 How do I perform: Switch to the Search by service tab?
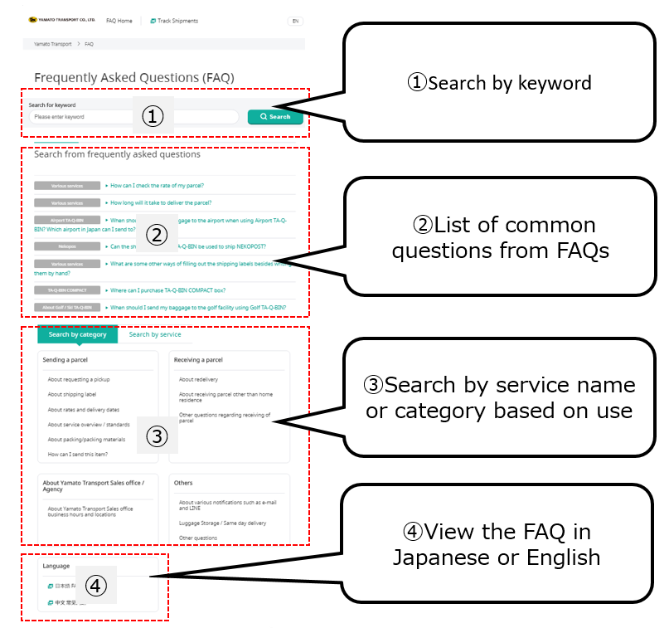point(155,335)
